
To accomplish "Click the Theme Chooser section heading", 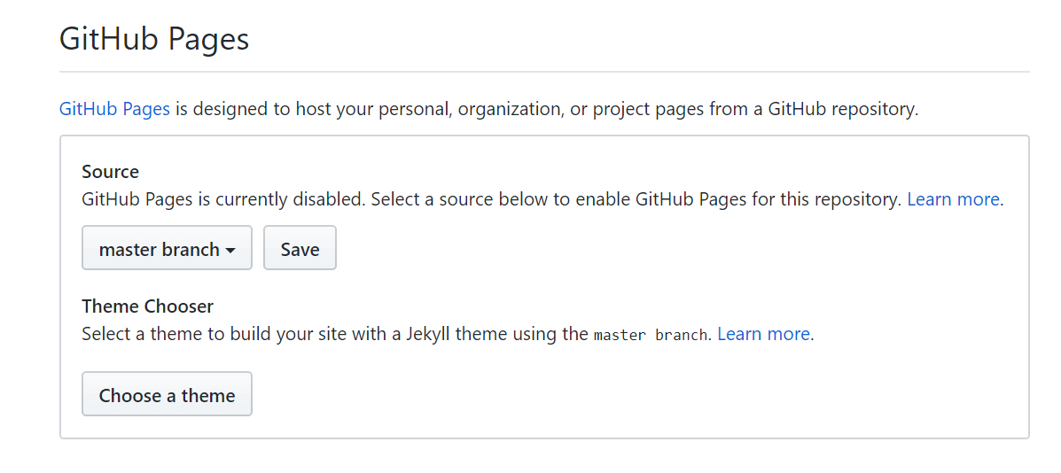I will [x=147, y=306].
